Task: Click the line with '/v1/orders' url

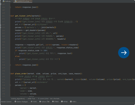Action: 31,82
